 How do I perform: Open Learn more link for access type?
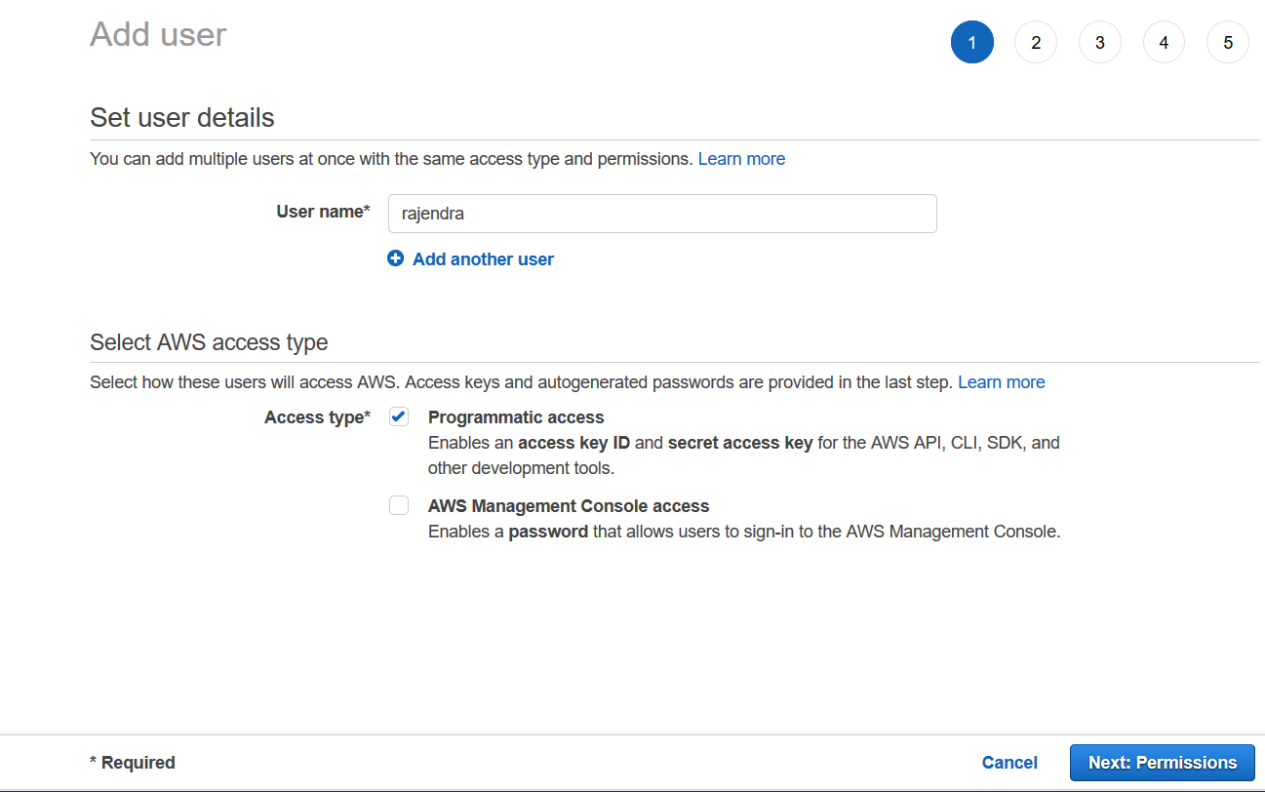pos(1001,382)
